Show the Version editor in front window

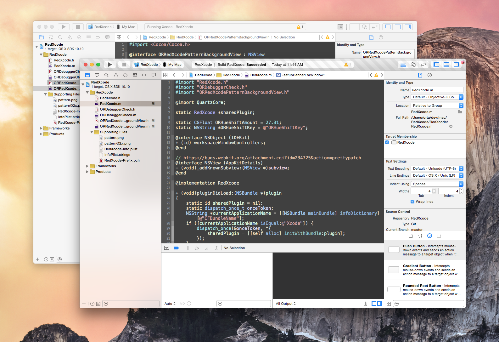[x=423, y=65]
